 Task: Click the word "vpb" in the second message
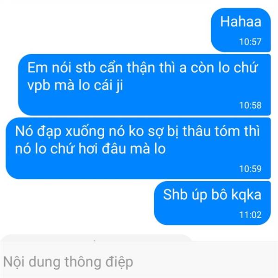[39, 86]
